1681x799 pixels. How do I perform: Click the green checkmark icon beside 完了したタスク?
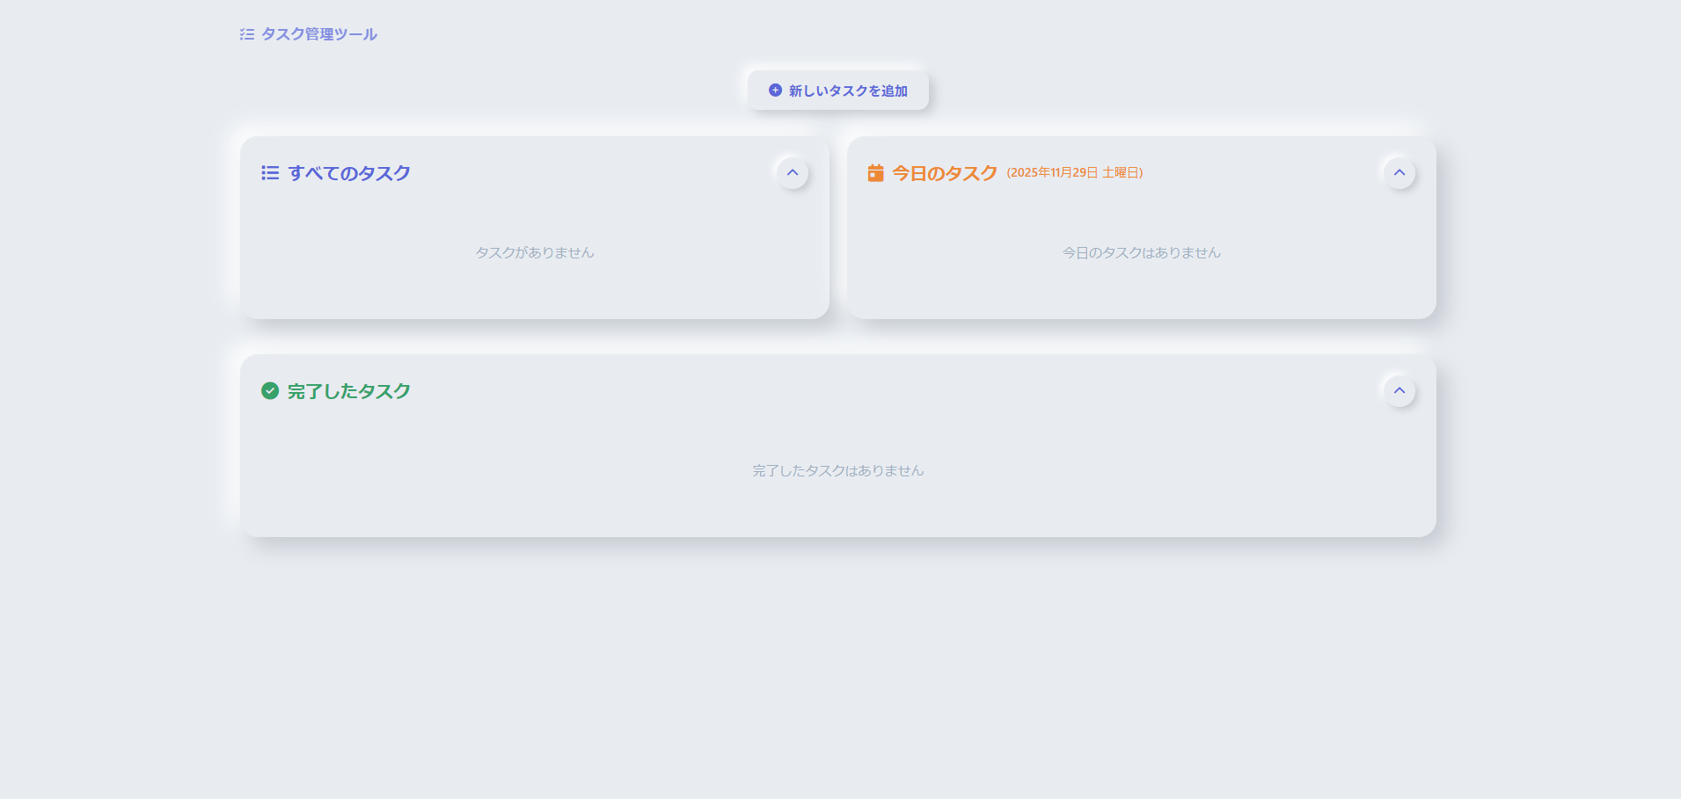coord(270,391)
